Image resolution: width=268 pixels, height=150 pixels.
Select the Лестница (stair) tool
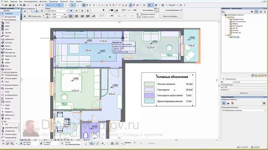(8, 42)
